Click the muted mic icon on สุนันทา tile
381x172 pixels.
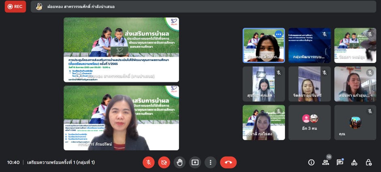(x=370, y=73)
